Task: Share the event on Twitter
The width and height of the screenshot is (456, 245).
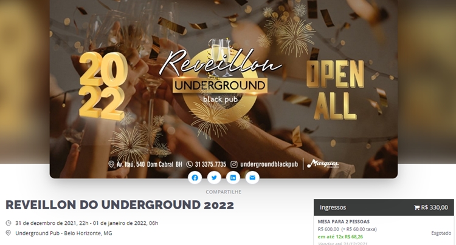Action: click(x=214, y=178)
